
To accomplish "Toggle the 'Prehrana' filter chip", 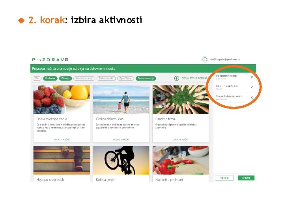I will pos(50,78).
